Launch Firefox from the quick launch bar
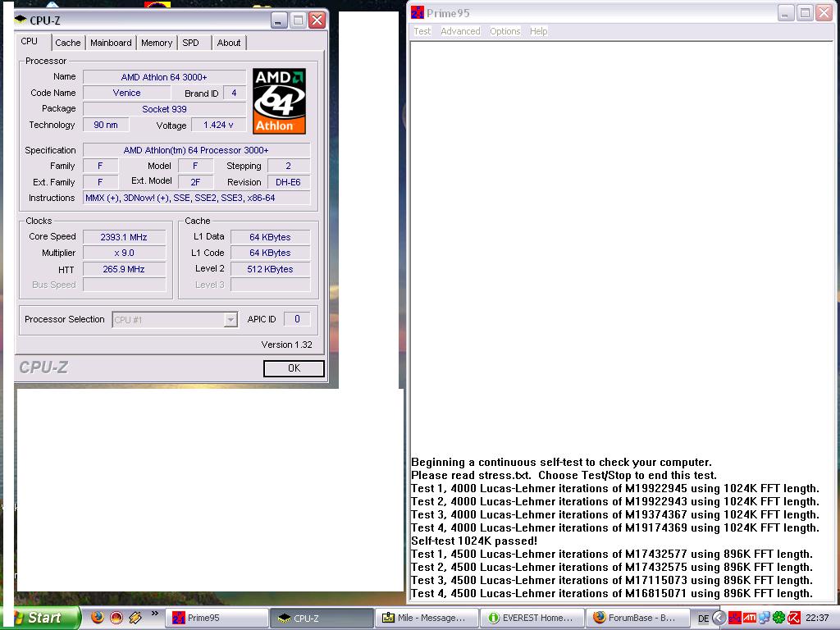 tap(98, 617)
